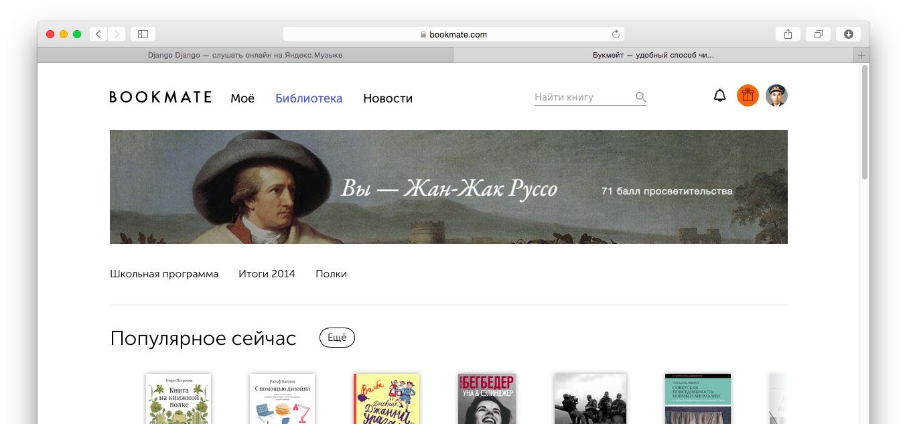Open the user profile avatar

[776, 96]
